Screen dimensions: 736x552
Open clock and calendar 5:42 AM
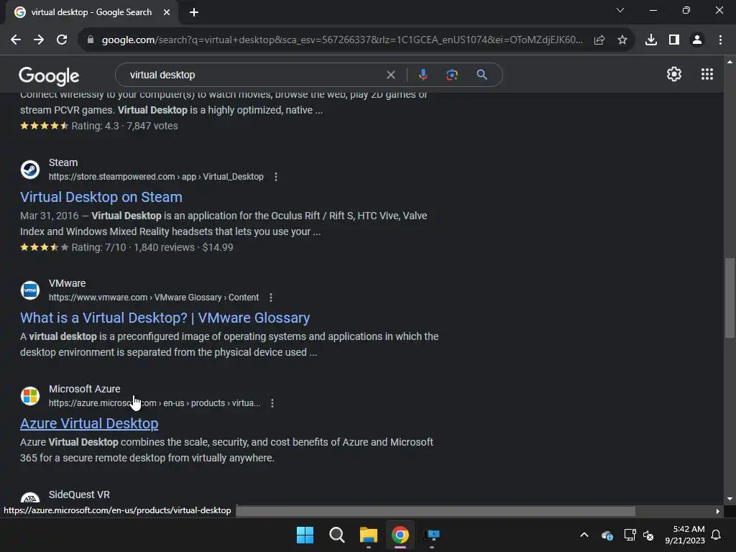685,535
